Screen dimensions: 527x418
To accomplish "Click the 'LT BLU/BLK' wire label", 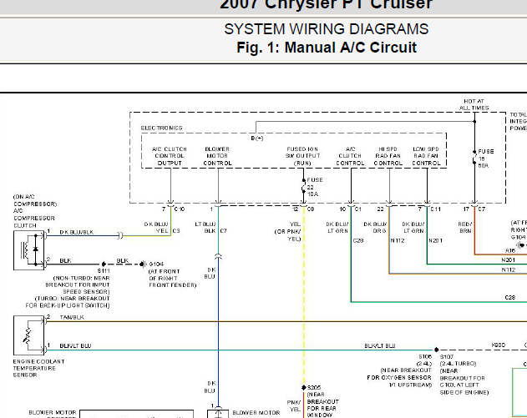I will [x=205, y=227].
